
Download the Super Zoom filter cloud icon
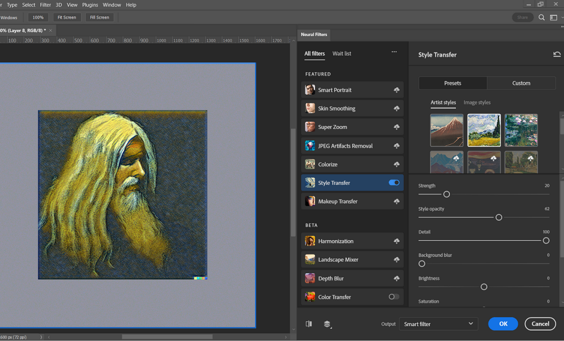(x=397, y=127)
